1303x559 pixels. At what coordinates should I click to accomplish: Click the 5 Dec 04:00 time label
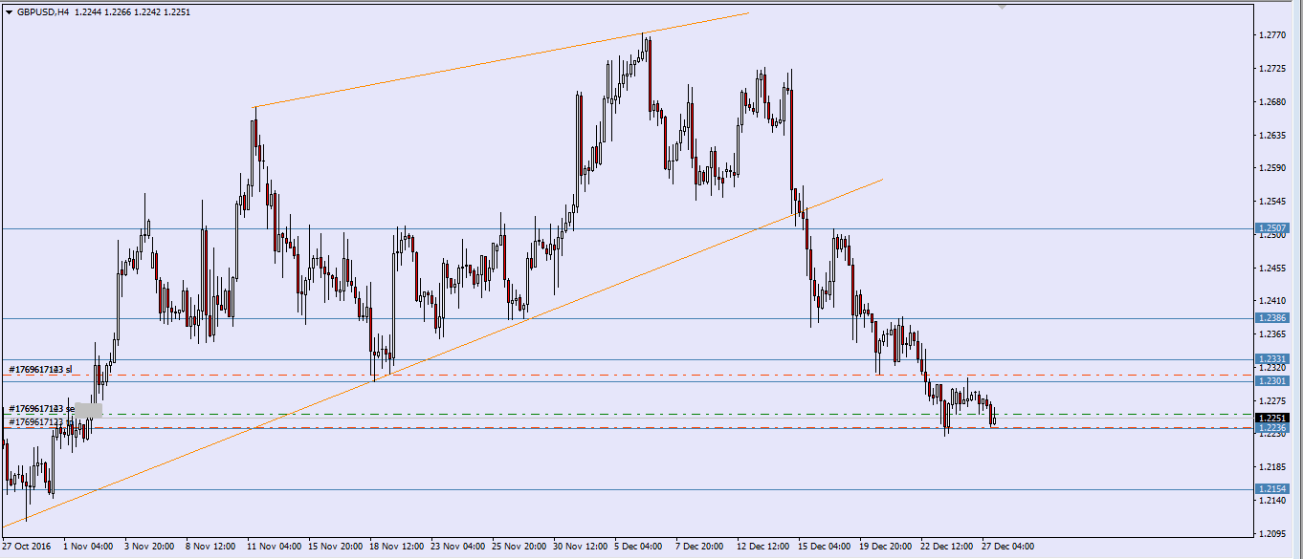[639, 548]
